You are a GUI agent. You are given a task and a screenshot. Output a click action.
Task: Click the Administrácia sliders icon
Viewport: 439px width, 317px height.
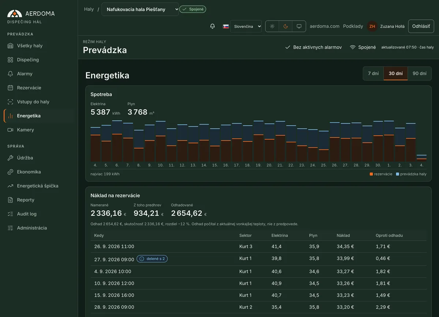[x=10, y=228]
